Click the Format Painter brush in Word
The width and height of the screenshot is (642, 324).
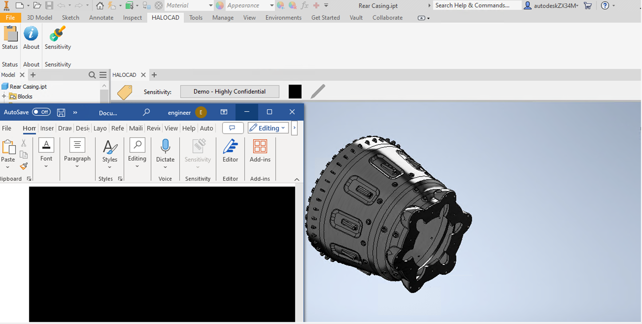pos(24,166)
